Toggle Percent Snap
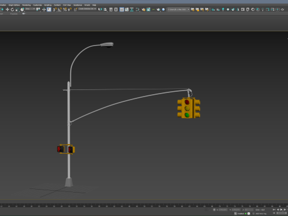288x216 pixels. point(65,10)
